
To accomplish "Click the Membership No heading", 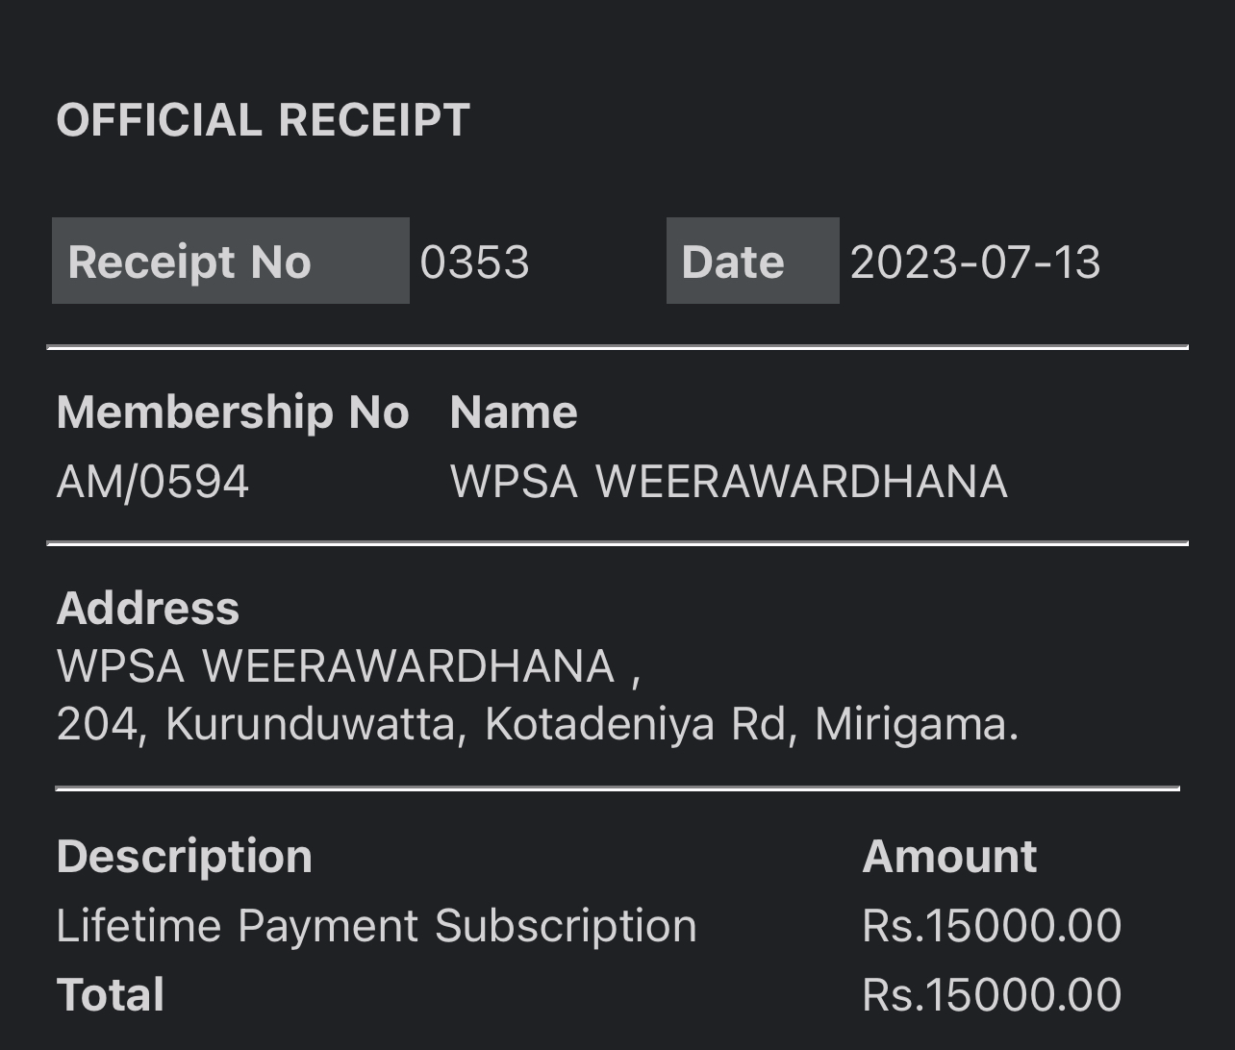I will pyautogui.click(x=233, y=412).
